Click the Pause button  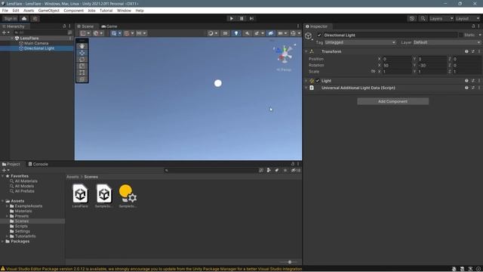(x=241, y=18)
